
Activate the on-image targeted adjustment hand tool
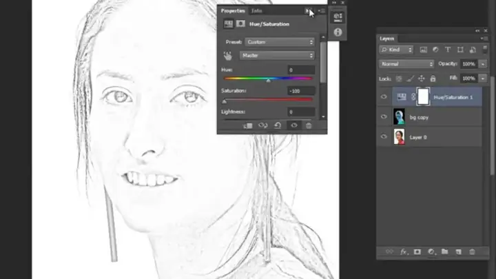pos(228,56)
